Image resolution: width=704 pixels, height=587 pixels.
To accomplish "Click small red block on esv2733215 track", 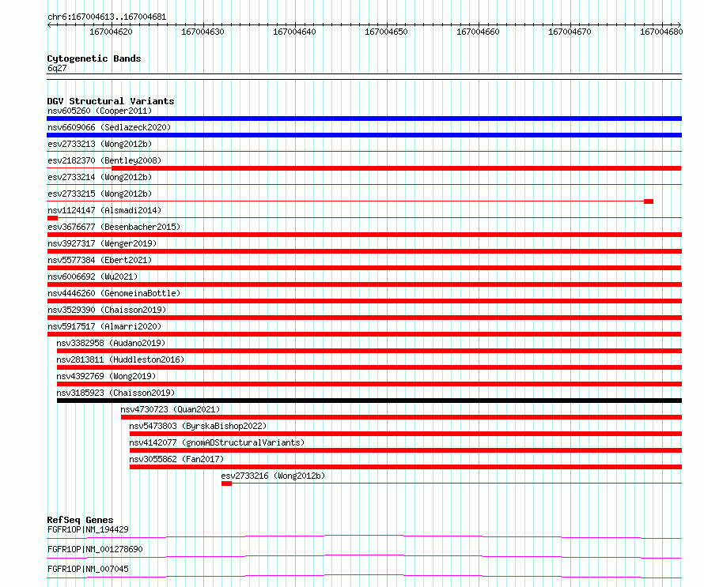I will [x=649, y=201].
